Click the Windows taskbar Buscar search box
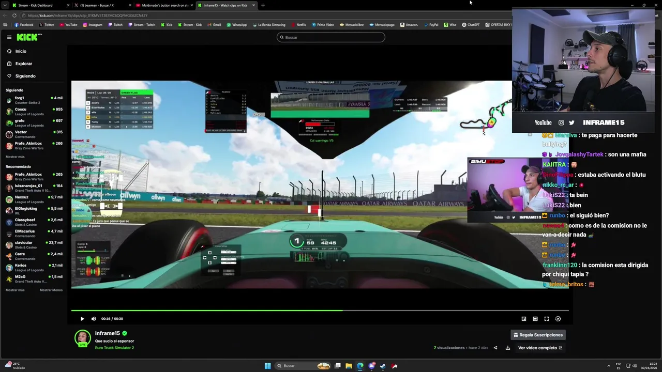This screenshot has height=372, width=662. (x=304, y=366)
